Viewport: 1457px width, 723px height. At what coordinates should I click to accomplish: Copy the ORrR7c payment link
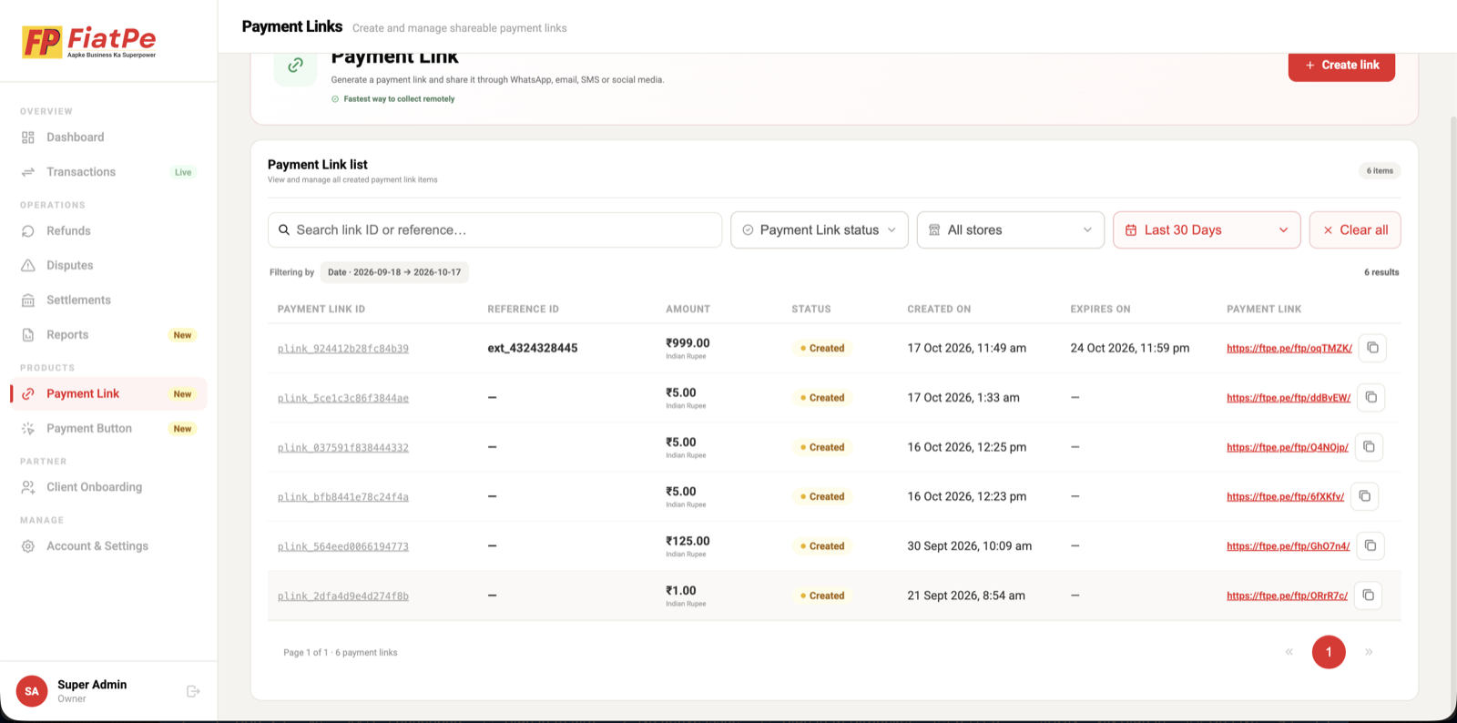pyautogui.click(x=1368, y=596)
